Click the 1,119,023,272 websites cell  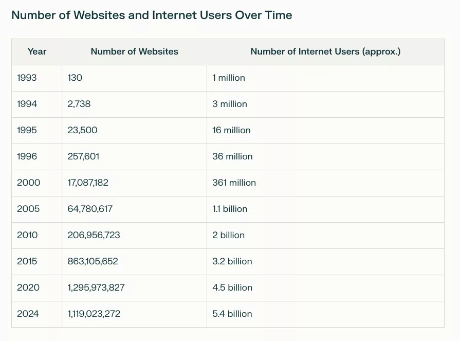click(x=94, y=314)
